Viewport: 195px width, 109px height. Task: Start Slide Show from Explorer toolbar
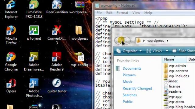(183, 51)
